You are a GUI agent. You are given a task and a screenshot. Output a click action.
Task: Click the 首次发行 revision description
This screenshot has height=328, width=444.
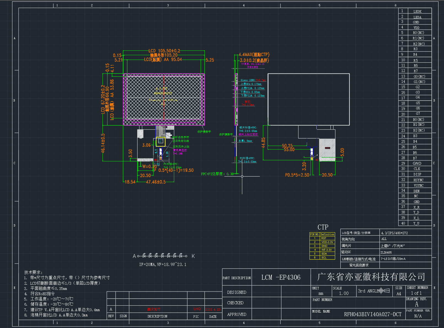154,309
